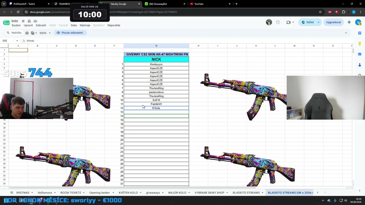365x205 pixels.
Task: Switch to the Opening beden sheet tab
Action: pyautogui.click(x=100, y=193)
